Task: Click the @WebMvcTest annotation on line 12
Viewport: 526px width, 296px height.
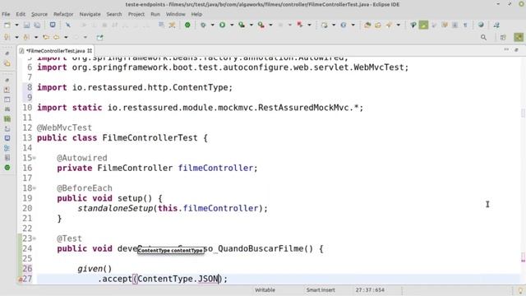Action: click(64, 128)
